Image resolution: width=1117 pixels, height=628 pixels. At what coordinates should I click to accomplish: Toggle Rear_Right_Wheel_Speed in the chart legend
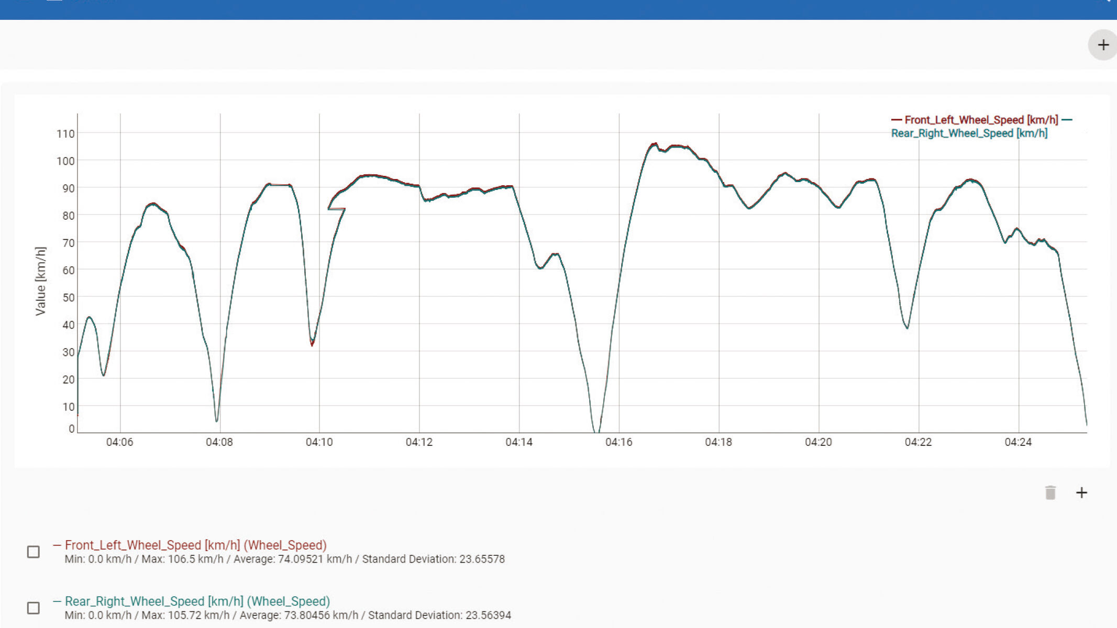(x=969, y=133)
